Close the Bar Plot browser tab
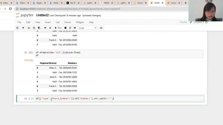The image size is (223, 125). [79, 3]
